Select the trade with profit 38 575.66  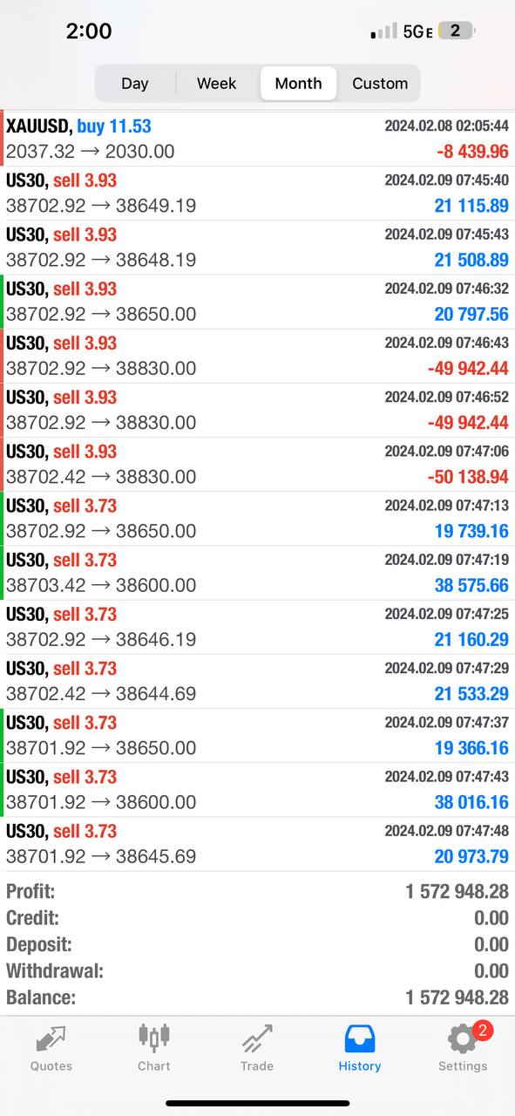257,572
